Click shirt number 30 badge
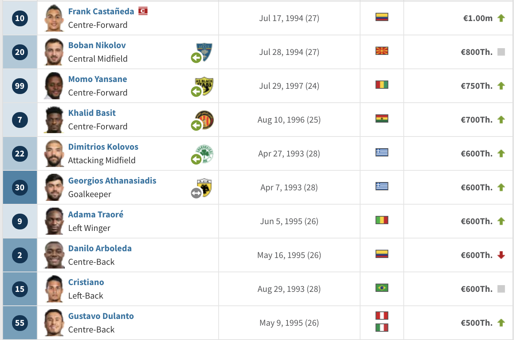 pyautogui.click(x=20, y=187)
